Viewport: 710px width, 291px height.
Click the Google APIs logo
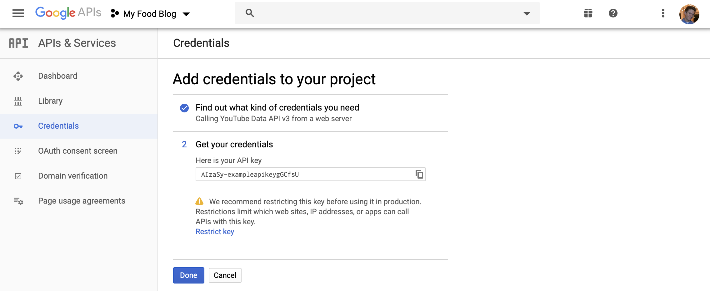coord(68,13)
